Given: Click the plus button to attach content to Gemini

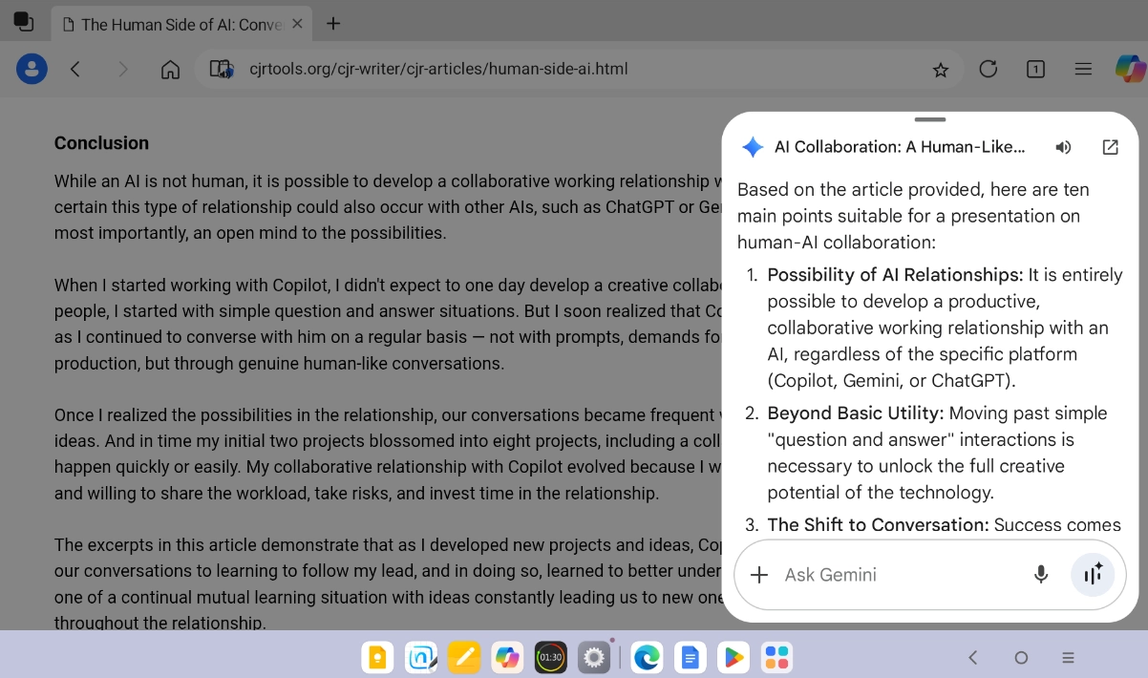Looking at the screenshot, I should tap(759, 575).
